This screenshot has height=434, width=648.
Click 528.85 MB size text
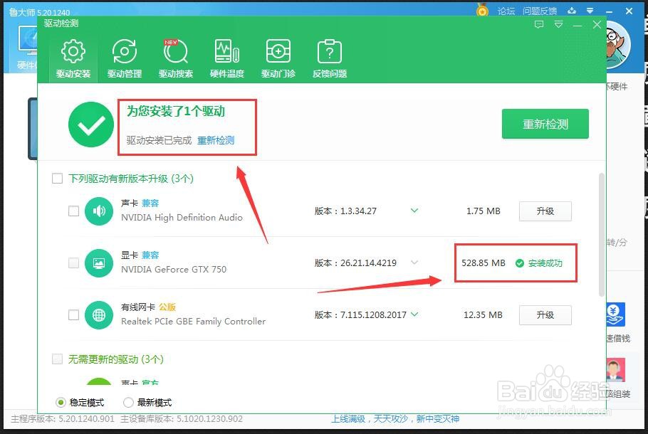[483, 263]
